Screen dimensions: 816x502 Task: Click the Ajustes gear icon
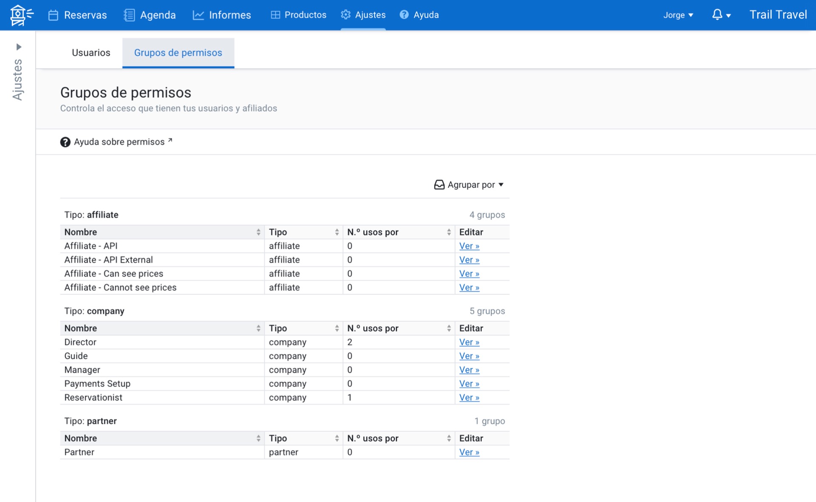(346, 14)
